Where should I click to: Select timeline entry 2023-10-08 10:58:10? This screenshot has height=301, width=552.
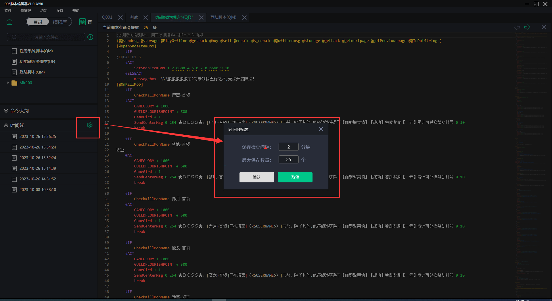[38, 190]
